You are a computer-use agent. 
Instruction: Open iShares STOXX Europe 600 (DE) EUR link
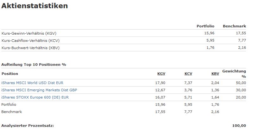click(35, 97)
